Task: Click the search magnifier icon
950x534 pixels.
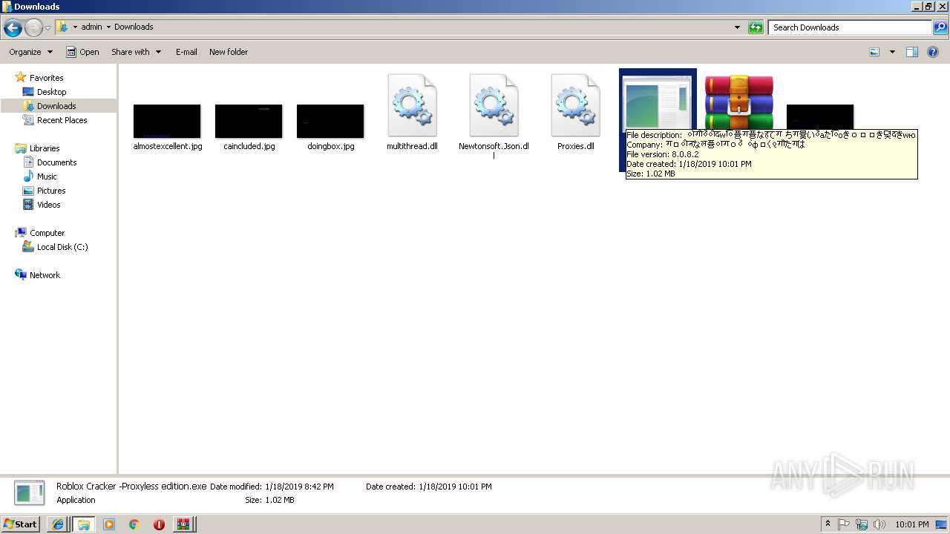Action: point(940,27)
